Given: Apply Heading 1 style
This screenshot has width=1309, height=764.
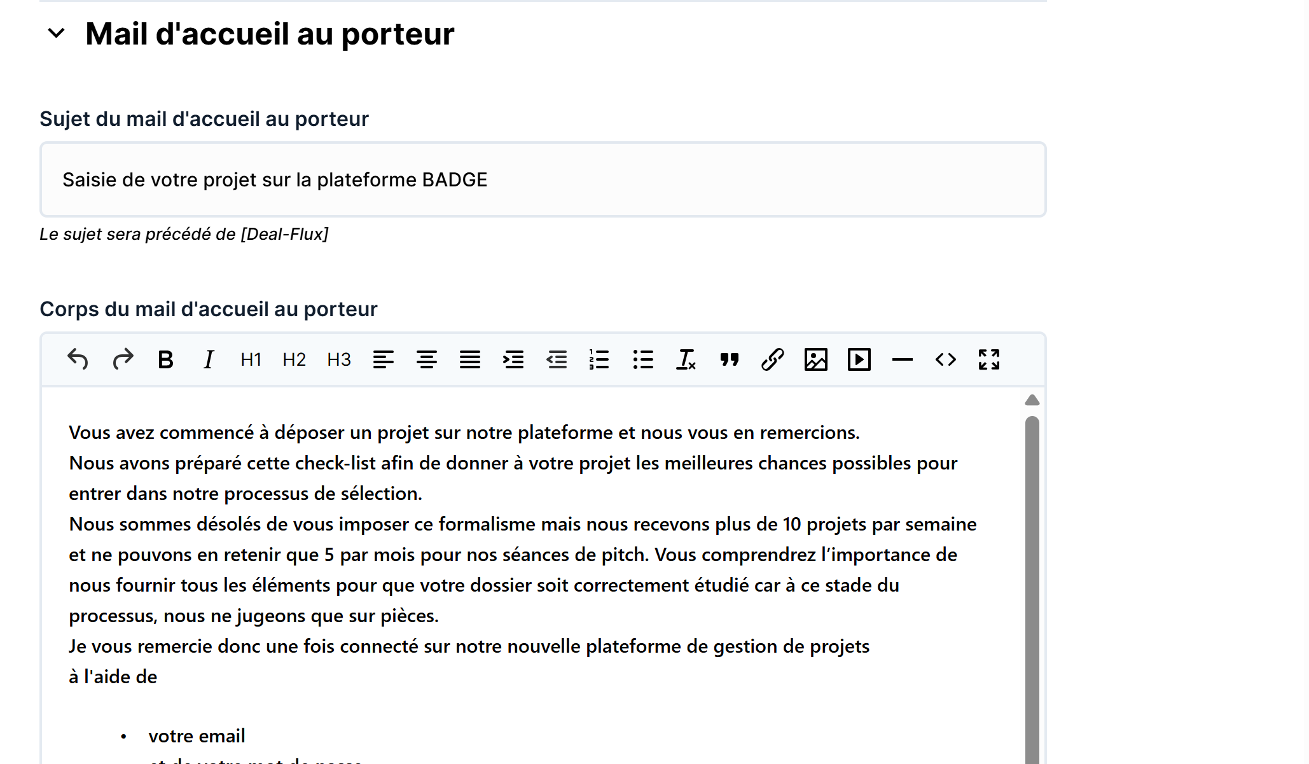Looking at the screenshot, I should 251,359.
